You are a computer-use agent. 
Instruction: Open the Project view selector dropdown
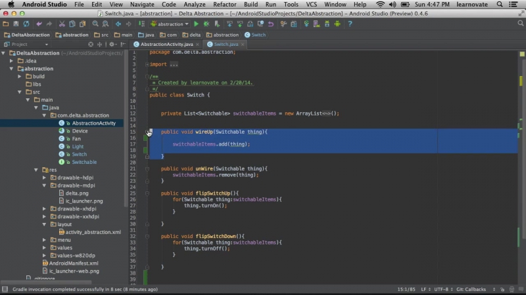pos(26,44)
